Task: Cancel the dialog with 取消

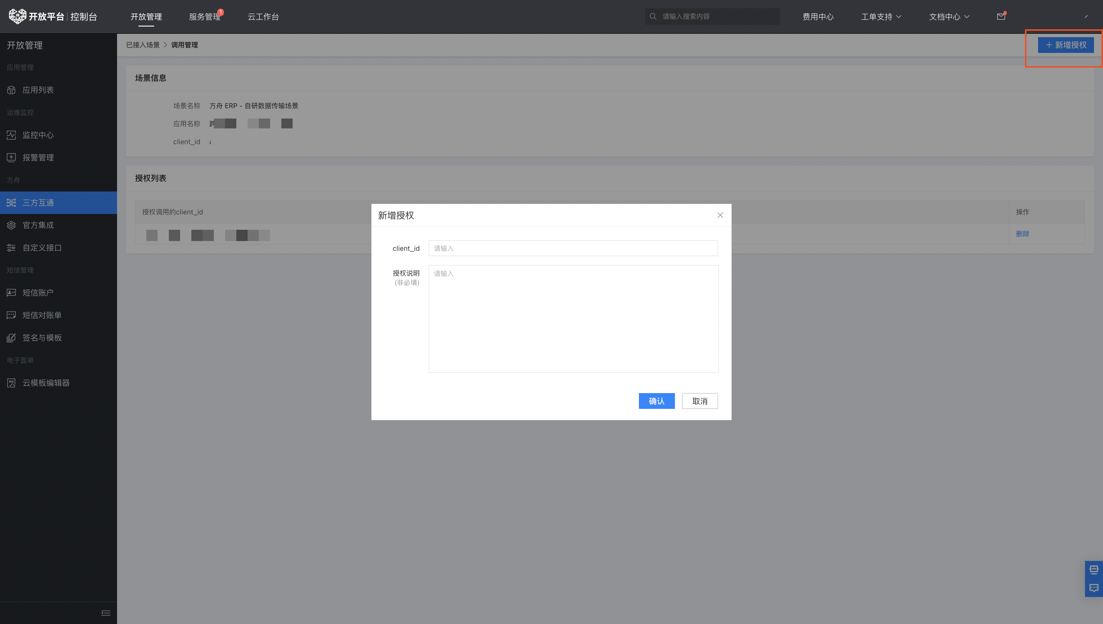Action: (700, 401)
